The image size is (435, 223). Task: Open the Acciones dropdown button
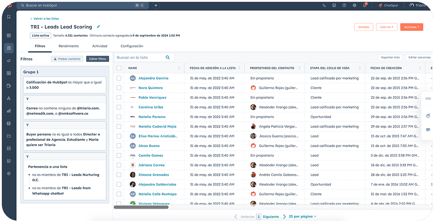coord(411,27)
